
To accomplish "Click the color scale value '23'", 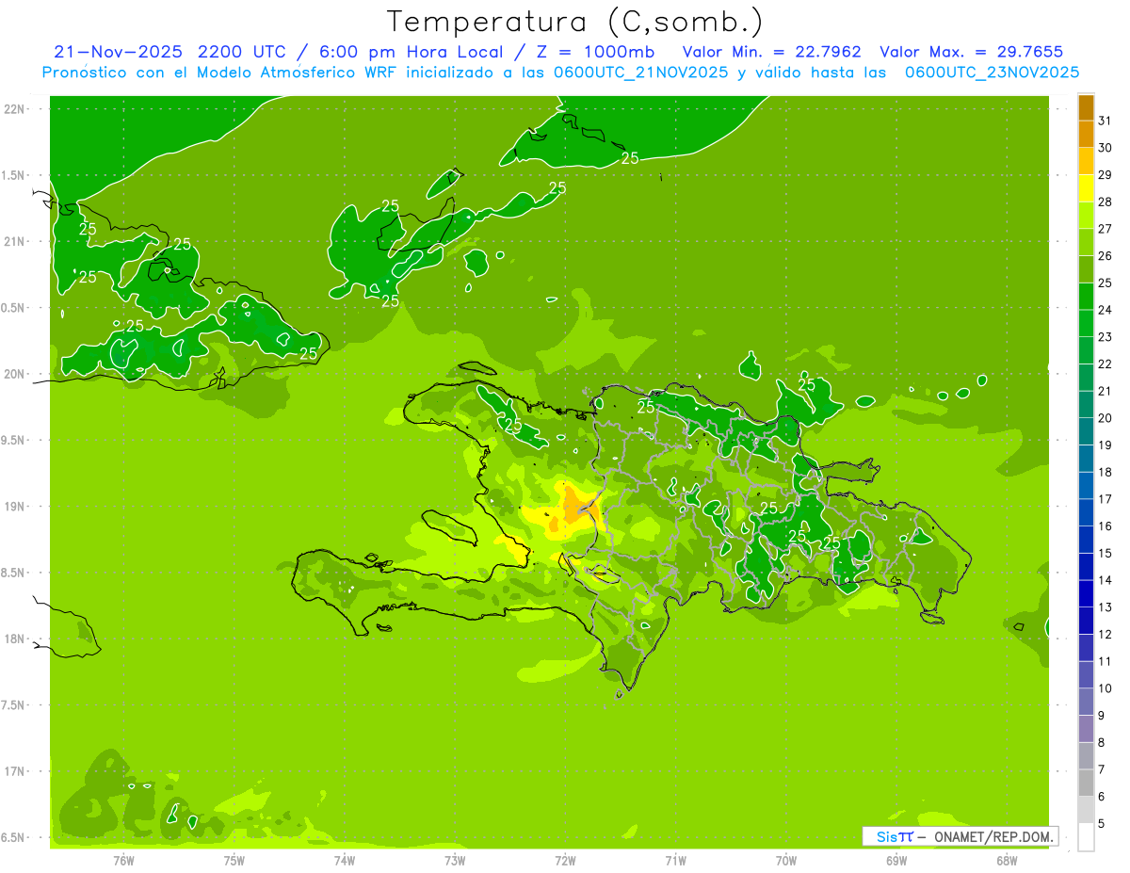I will (x=1106, y=337).
